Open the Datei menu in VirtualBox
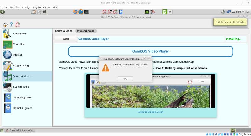The image size is (251, 136). [x=4, y=7]
